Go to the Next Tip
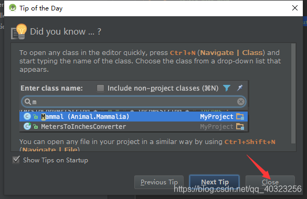Viewport: 307px width, 199px height. 215,182
